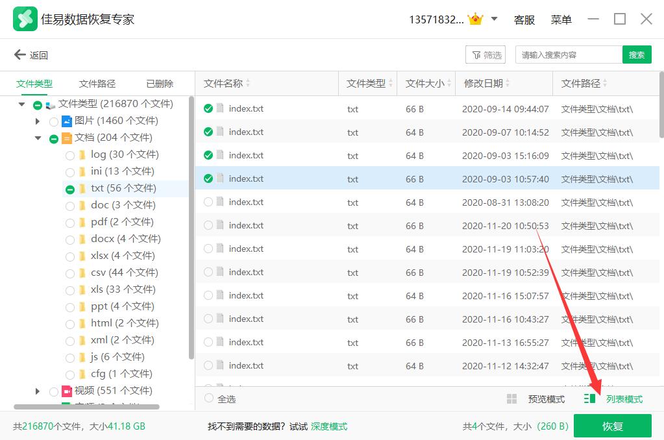Image resolution: width=664 pixels, height=440 pixels.
Task: Switch to the file path tab
Action: (x=97, y=84)
